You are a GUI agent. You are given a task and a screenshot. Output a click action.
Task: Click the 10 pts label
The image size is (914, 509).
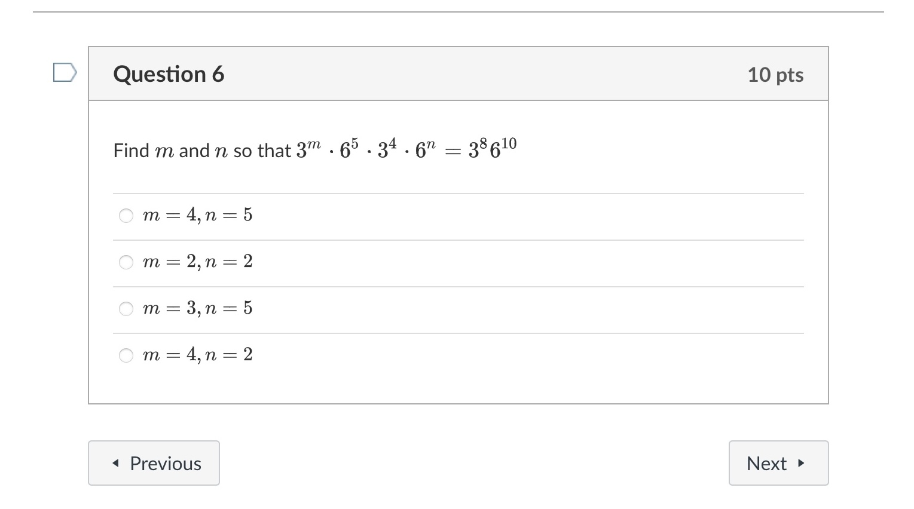coord(775,74)
